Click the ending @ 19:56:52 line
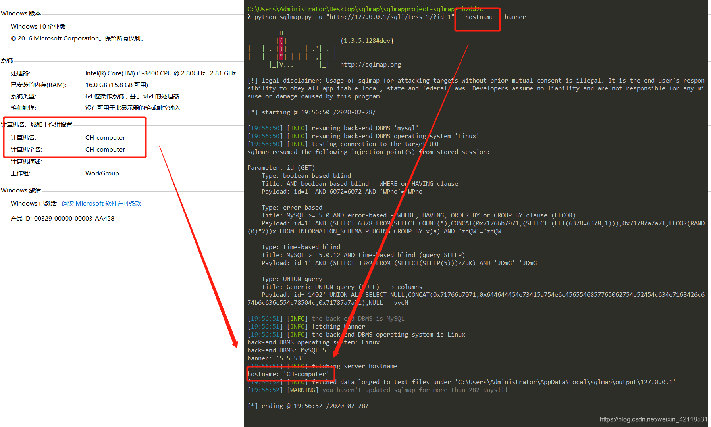The width and height of the screenshot is (711, 427). pyautogui.click(x=308, y=406)
